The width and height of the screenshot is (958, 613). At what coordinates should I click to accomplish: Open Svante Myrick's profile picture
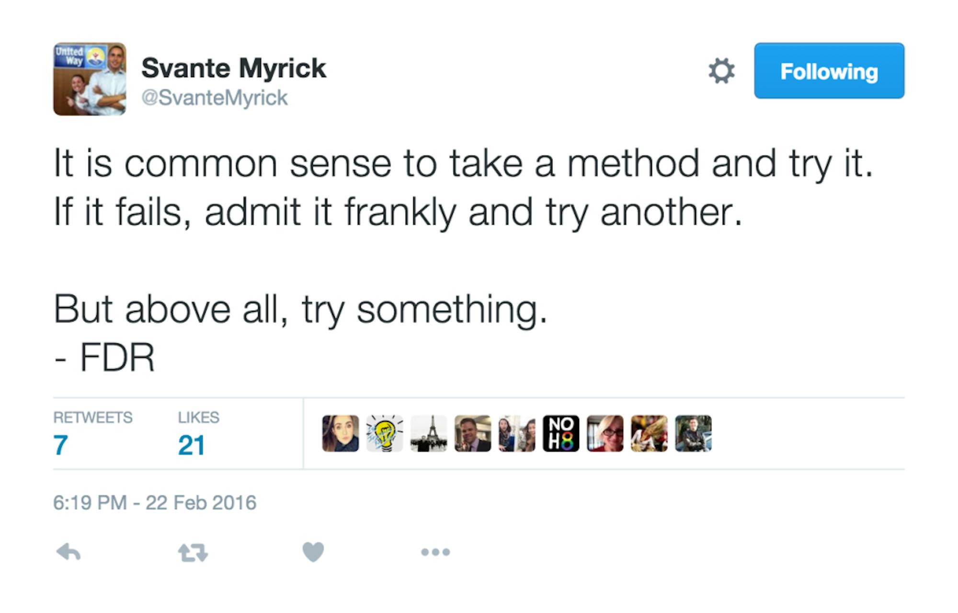(90, 79)
